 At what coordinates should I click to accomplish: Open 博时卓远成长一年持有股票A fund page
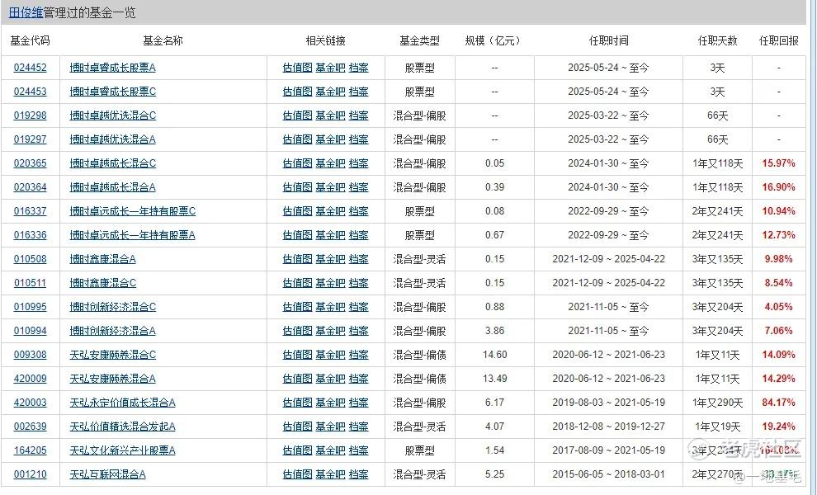click(x=132, y=235)
